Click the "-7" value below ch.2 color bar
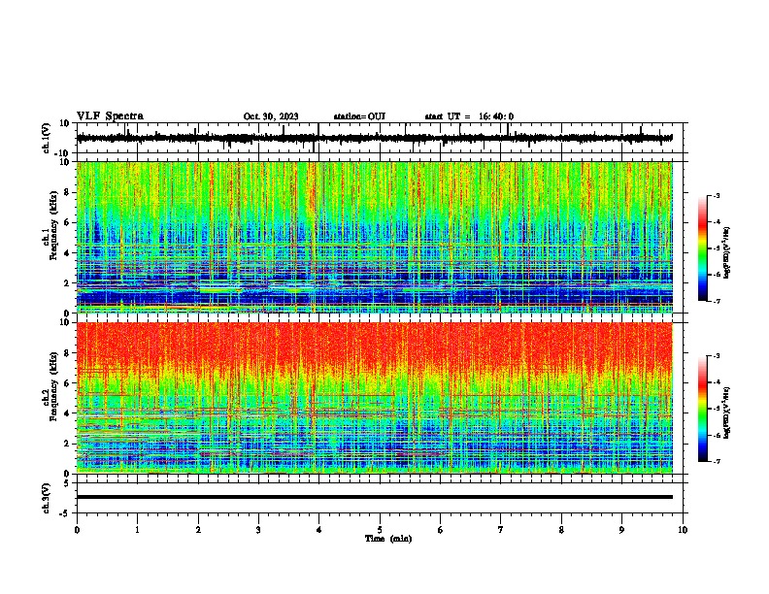 (717, 461)
